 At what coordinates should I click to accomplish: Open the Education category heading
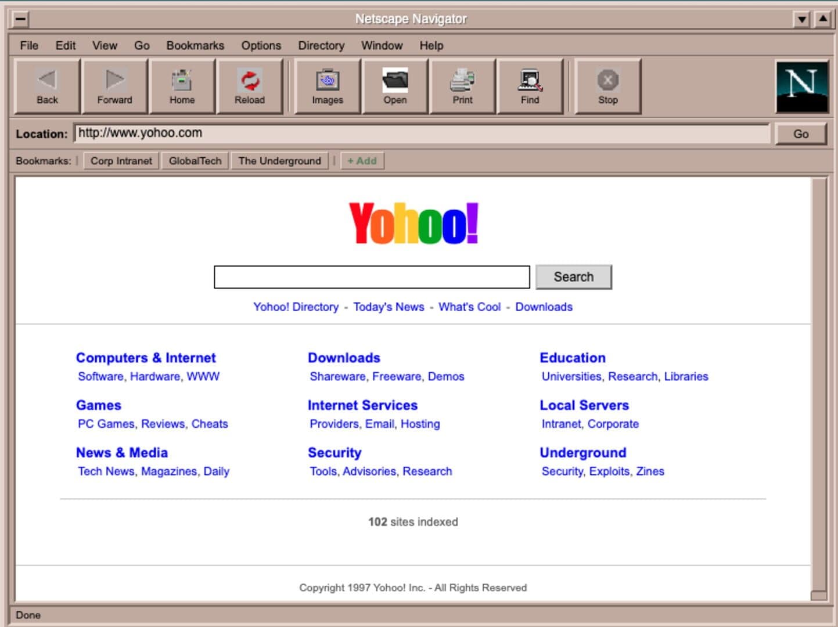pos(573,358)
